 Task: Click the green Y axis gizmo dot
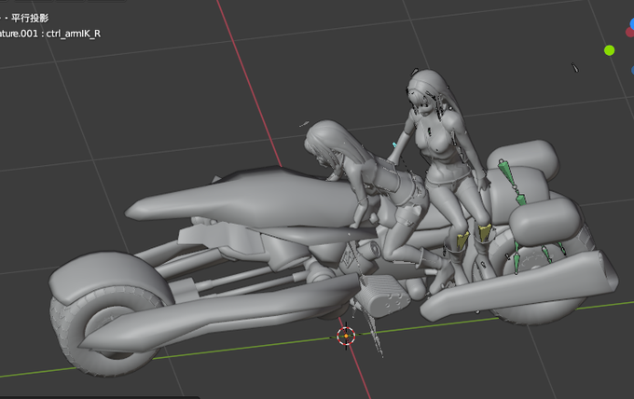(x=610, y=50)
